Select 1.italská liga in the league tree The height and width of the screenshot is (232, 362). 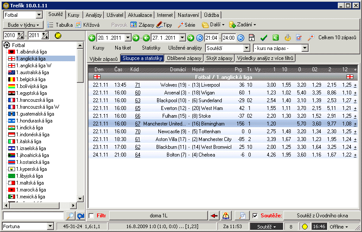[28, 141]
